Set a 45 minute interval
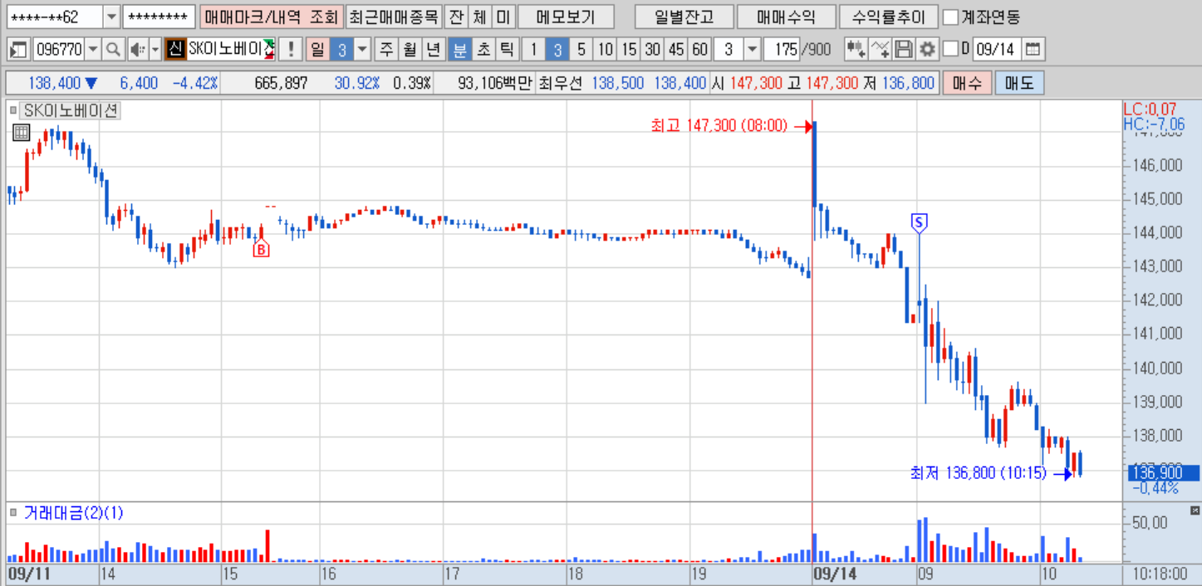 pos(676,50)
